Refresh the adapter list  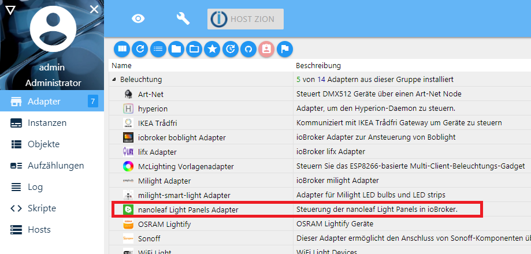140,49
